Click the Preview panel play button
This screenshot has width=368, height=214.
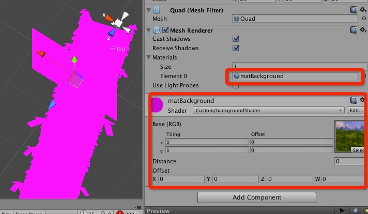pos(342,210)
